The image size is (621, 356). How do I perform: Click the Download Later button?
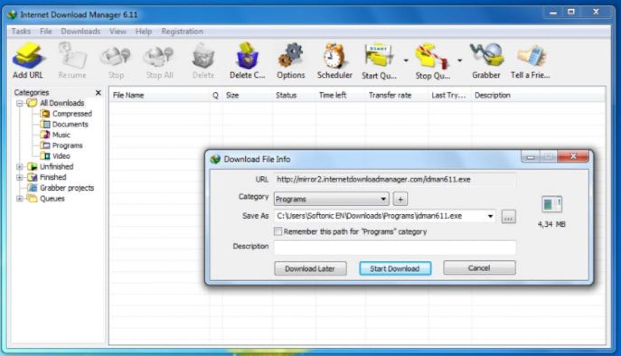pyautogui.click(x=310, y=268)
